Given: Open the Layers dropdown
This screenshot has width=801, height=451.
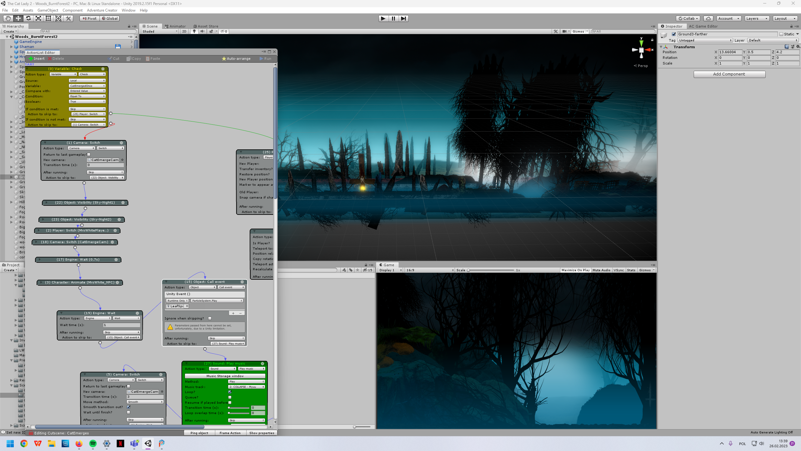Looking at the screenshot, I should coord(757,18).
